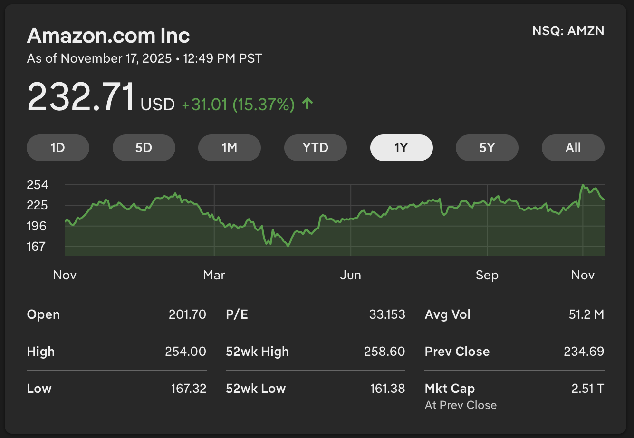Click the Amazon.com Inc title
Viewport: 634px width, 438px height.
(x=108, y=36)
